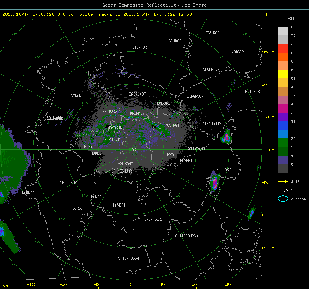The width and height of the screenshot is (309, 289).
Task: Pick the light gray 70–80 dBZ swatch
Action: click(283, 31)
